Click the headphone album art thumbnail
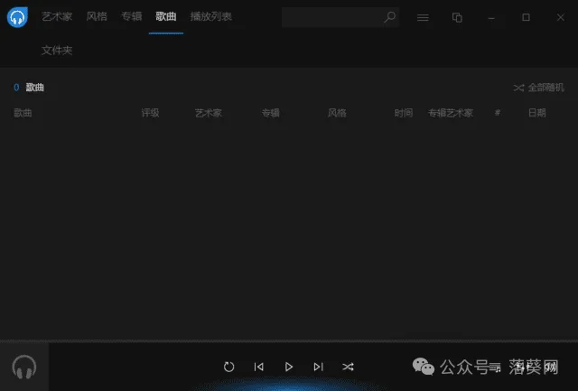This screenshot has height=391, width=578. coord(24,367)
